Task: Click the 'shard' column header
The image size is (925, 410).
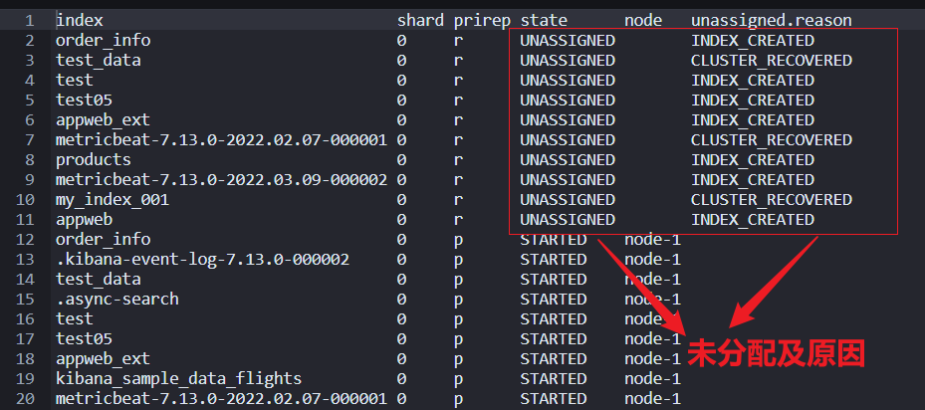Action: coord(420,21)
